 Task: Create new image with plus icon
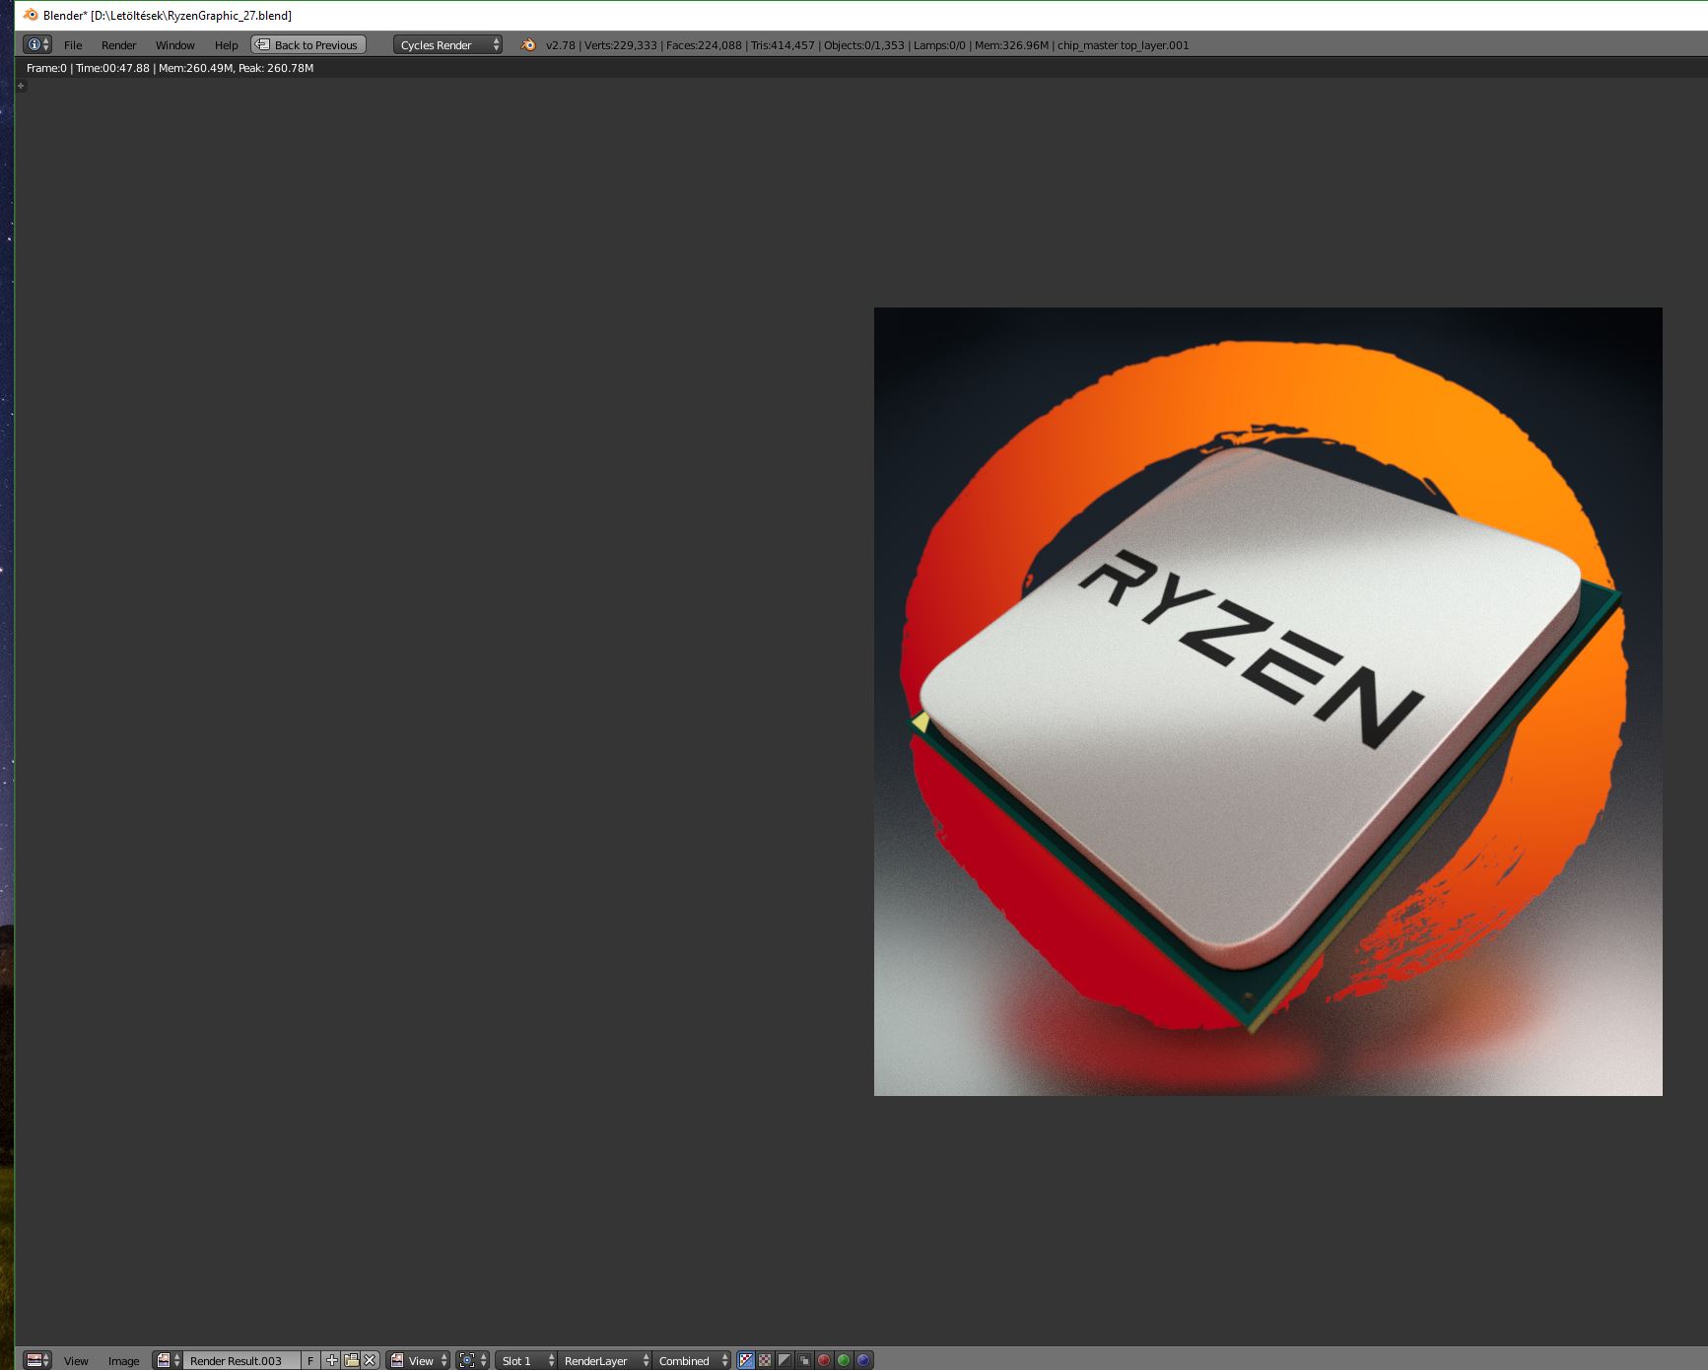click(331, 1360)
